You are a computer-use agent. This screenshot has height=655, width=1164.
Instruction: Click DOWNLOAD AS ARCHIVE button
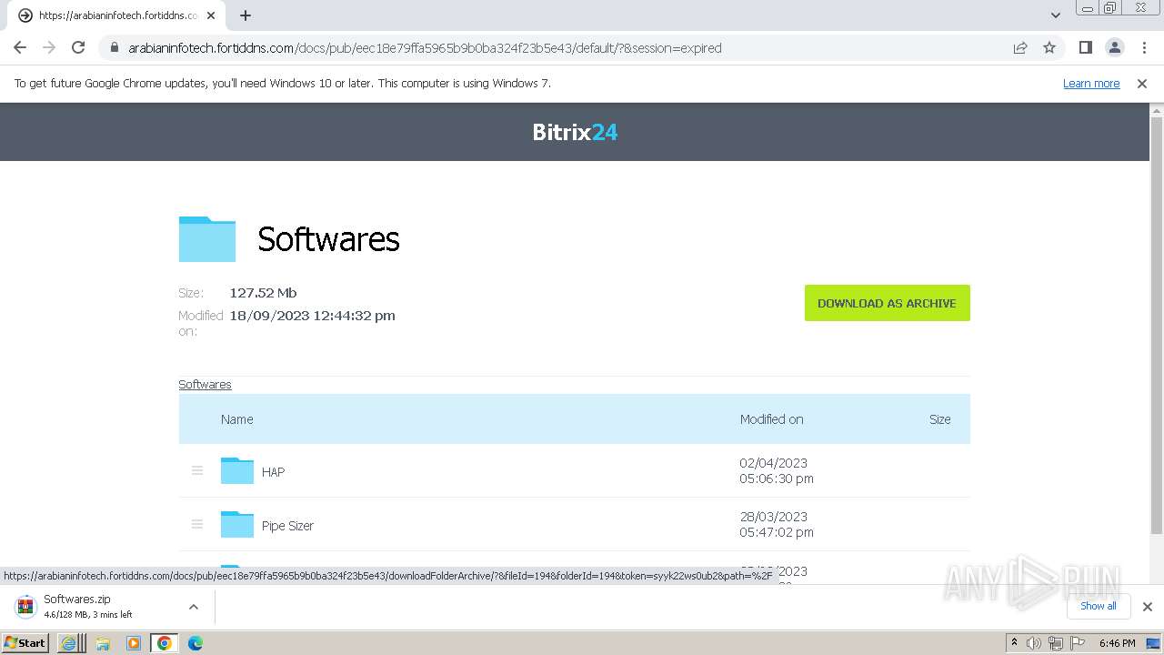point(887,303)
